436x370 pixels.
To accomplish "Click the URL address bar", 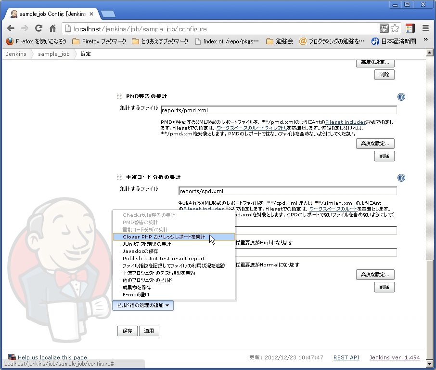I will [x=222, y=29].
